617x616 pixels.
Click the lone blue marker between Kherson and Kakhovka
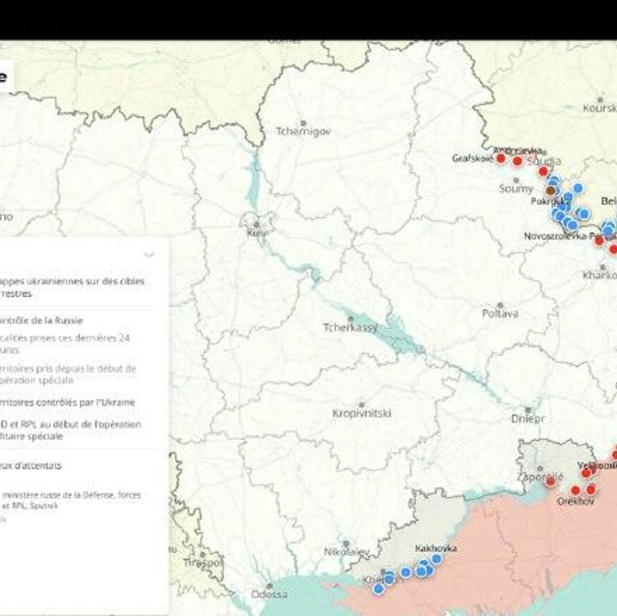406,572
